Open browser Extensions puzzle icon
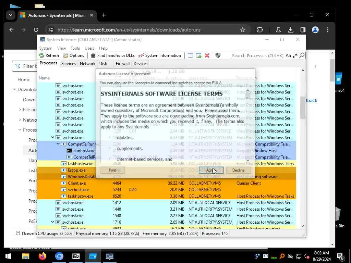 260,30
